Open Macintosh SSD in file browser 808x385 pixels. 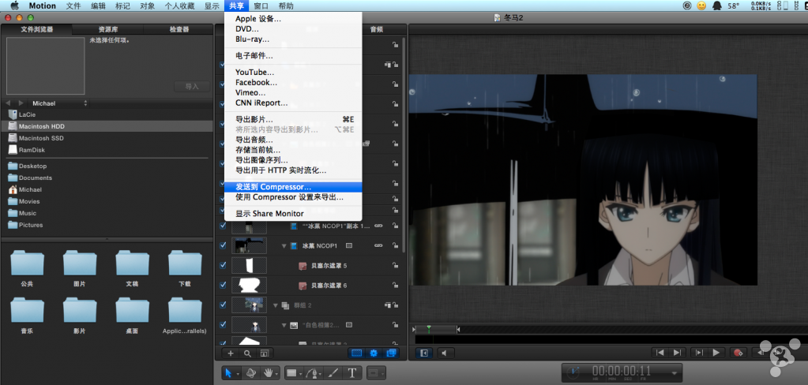click(43, 138)
